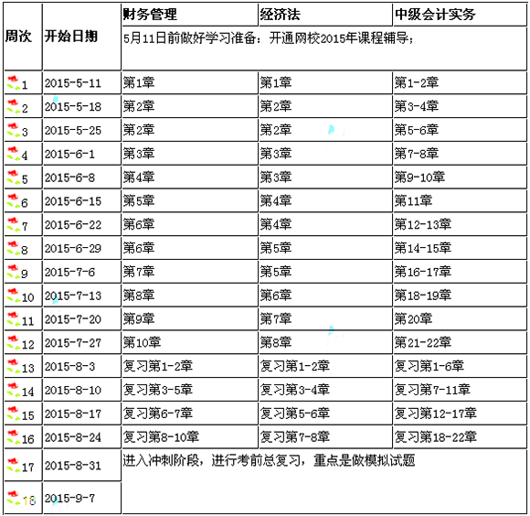This screenshot has width=530, height=516.
Task: Click the 进入冲刺阶段 note text
Action: (269, 460)
